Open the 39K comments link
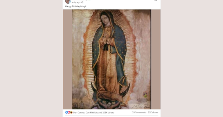223x117 pixels. point(139,112)
